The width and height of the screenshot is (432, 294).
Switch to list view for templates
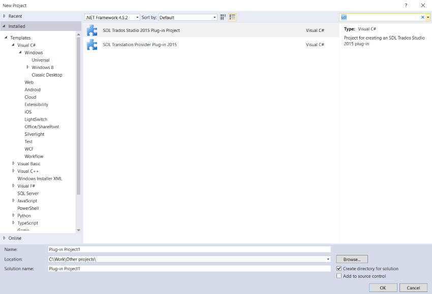pyautogui.click(x=232, y=17)
